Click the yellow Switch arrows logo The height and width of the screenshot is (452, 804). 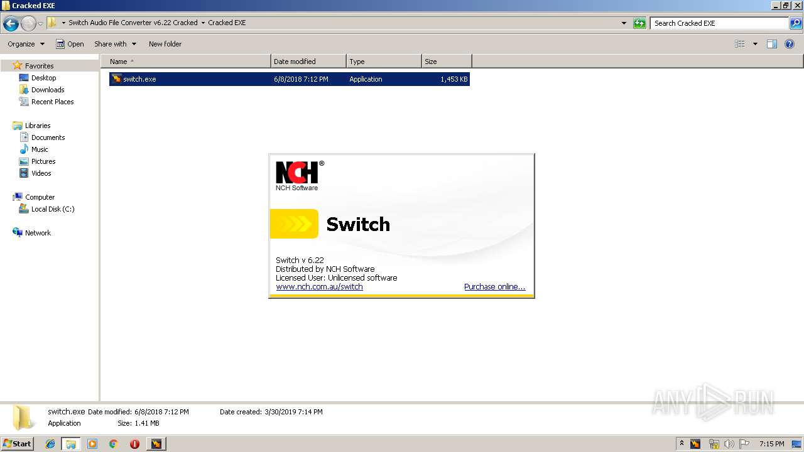click(294, 224)
